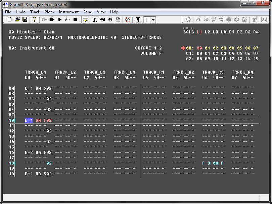Click the Stop playback button
The height and width of the screenshot is (204, 272).
[x=75, y=20]
